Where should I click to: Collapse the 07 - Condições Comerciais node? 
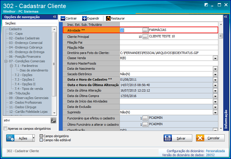(6, 61)
